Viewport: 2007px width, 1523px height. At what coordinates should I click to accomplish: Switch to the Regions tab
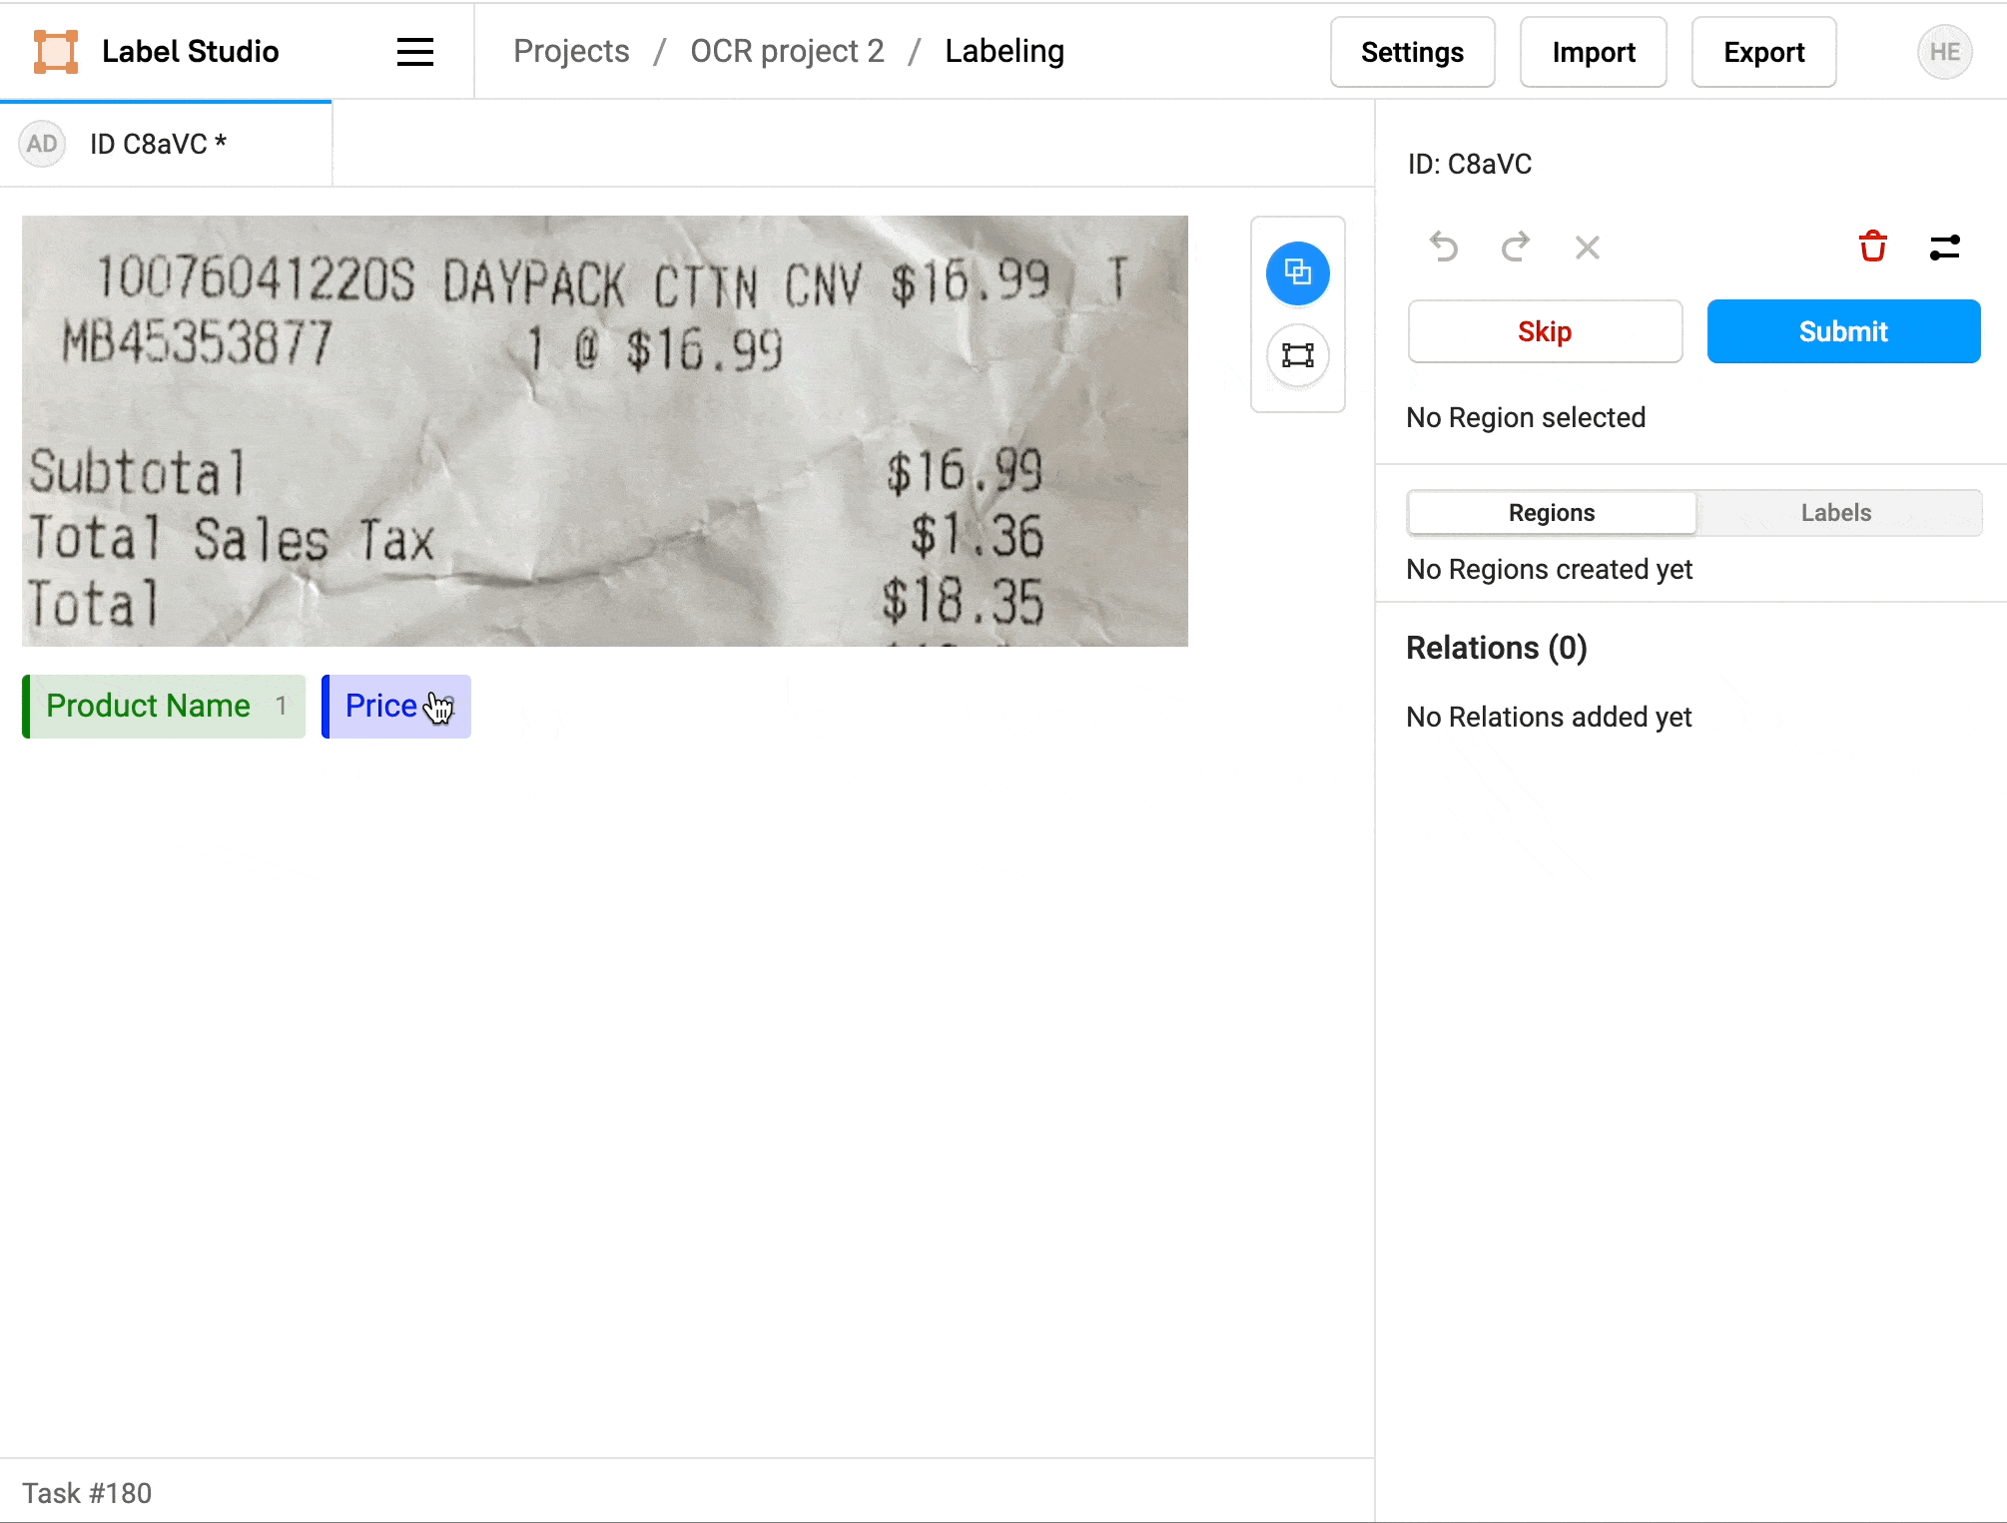1552,513
